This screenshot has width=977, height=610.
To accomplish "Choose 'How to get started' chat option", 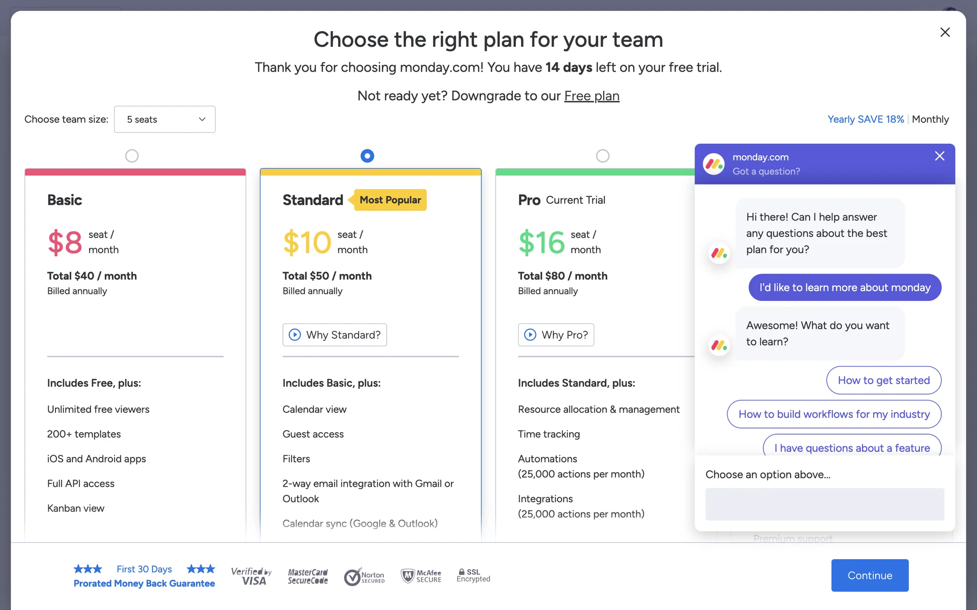I will tap(883, 380).
